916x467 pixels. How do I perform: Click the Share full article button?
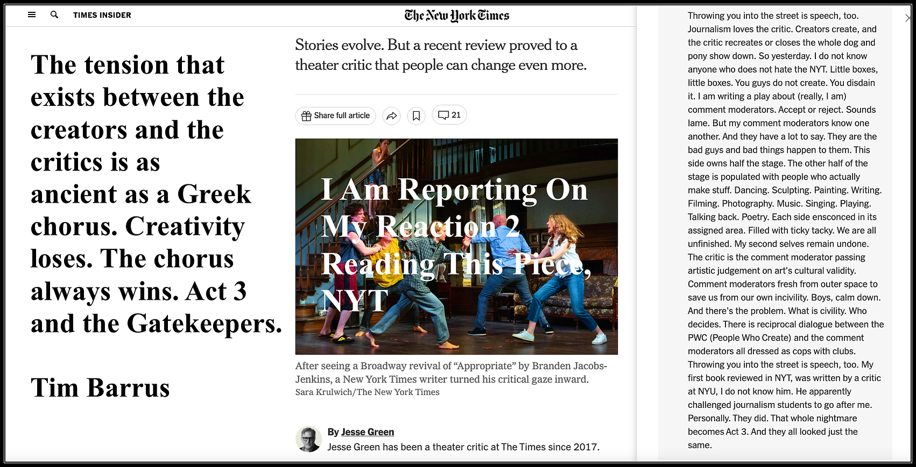click(335, 116)
